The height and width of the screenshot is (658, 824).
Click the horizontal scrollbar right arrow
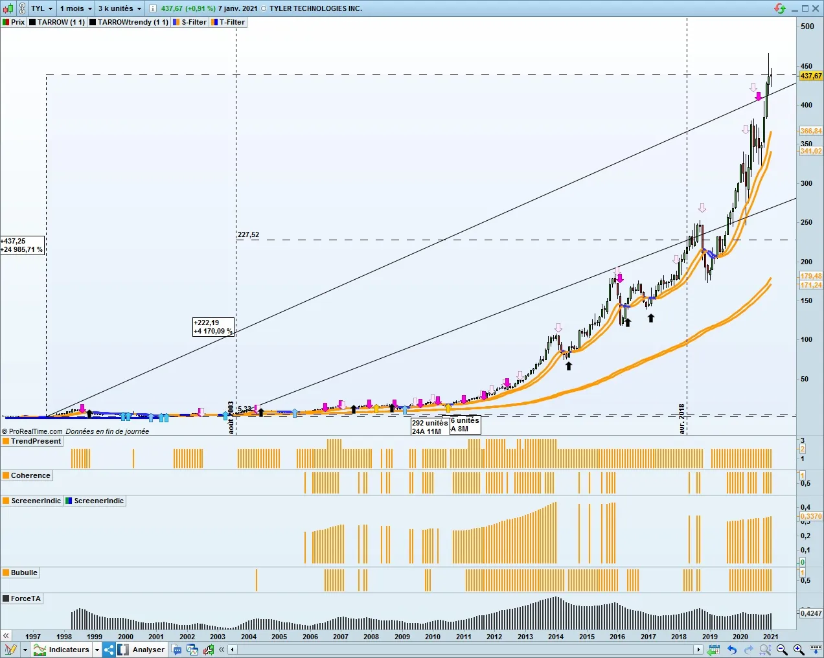[698, 650]
